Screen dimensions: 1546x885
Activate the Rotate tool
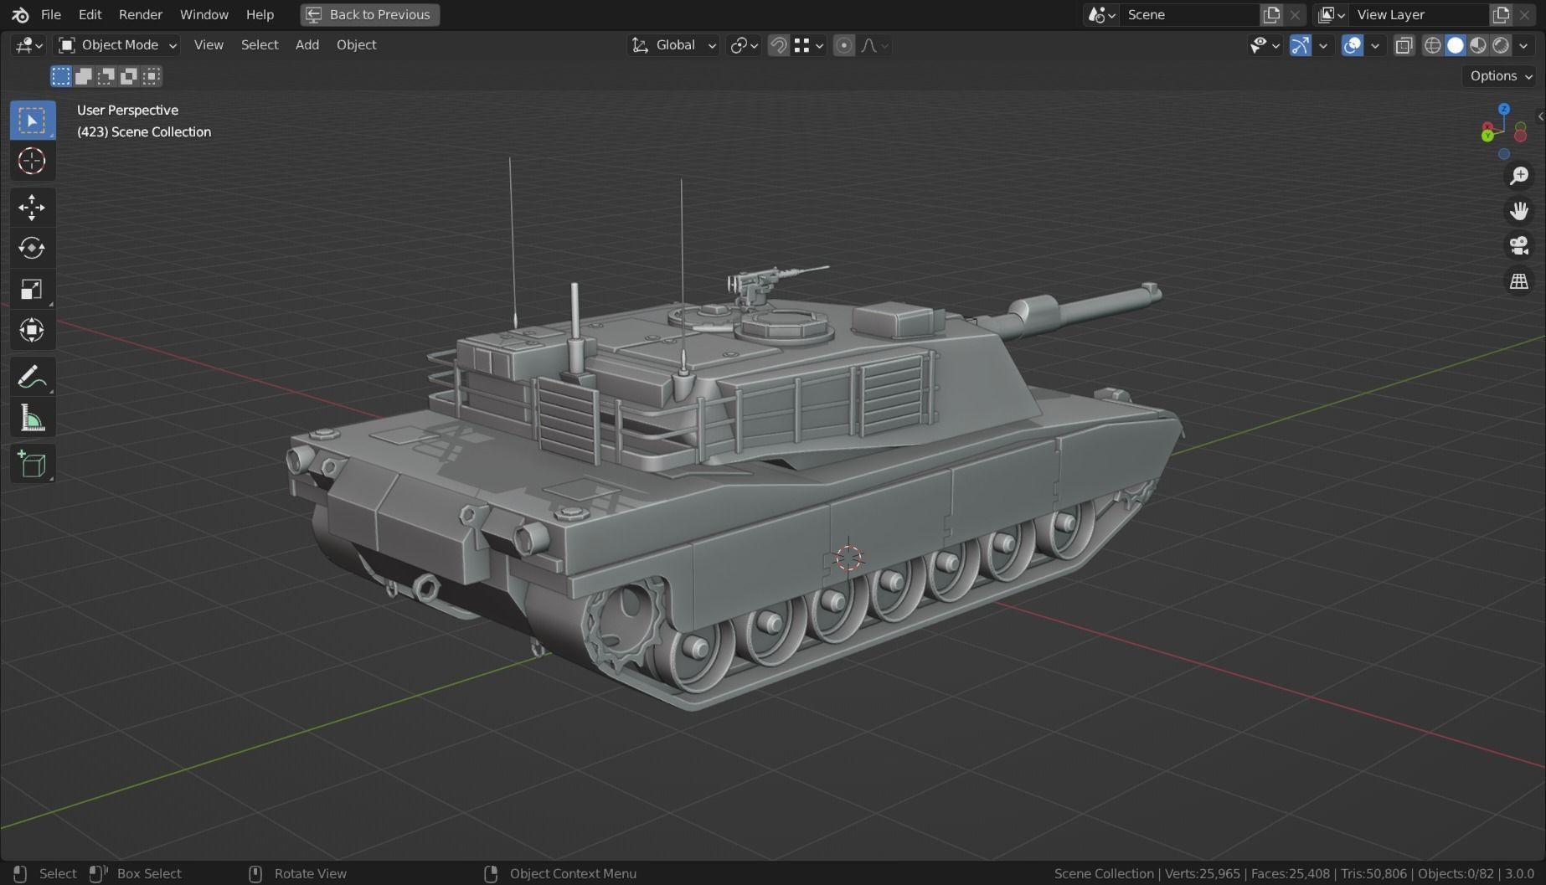[x=33, y=249]
